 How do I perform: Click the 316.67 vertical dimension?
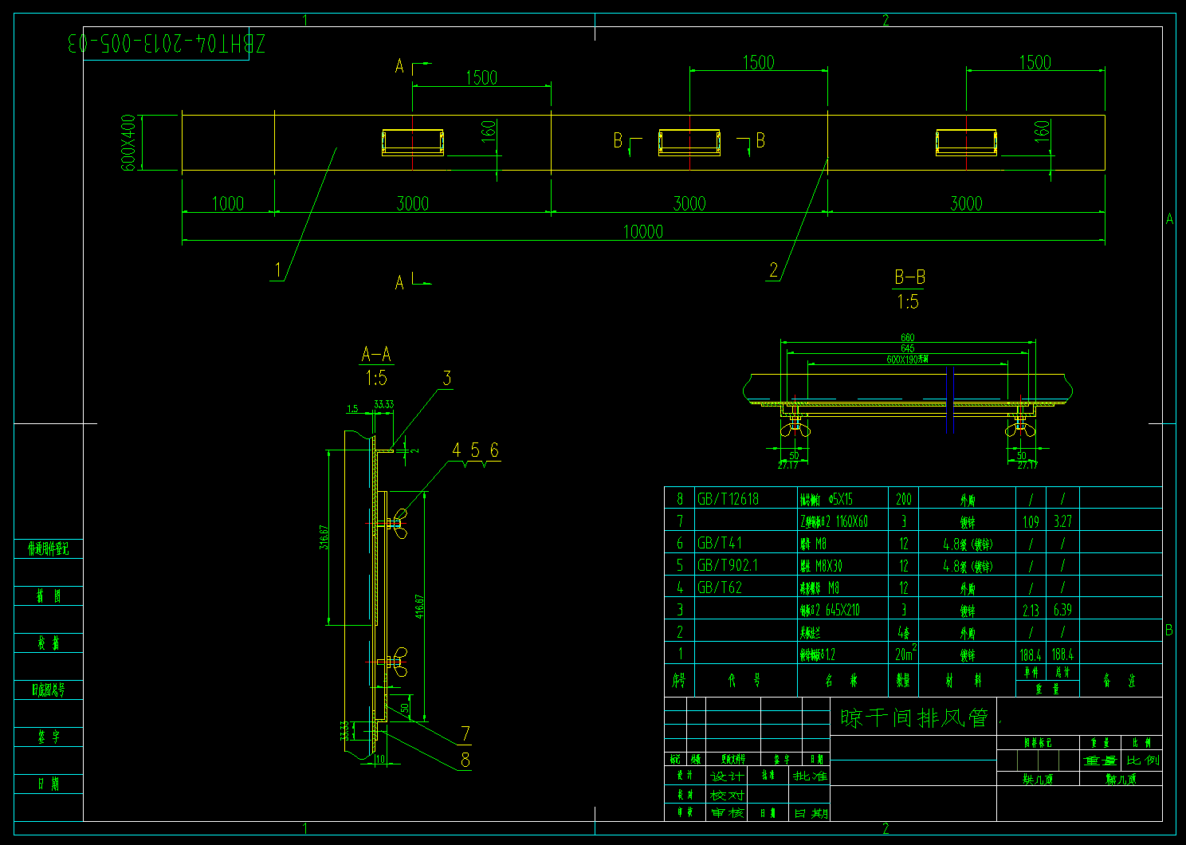tap(324, 537)
